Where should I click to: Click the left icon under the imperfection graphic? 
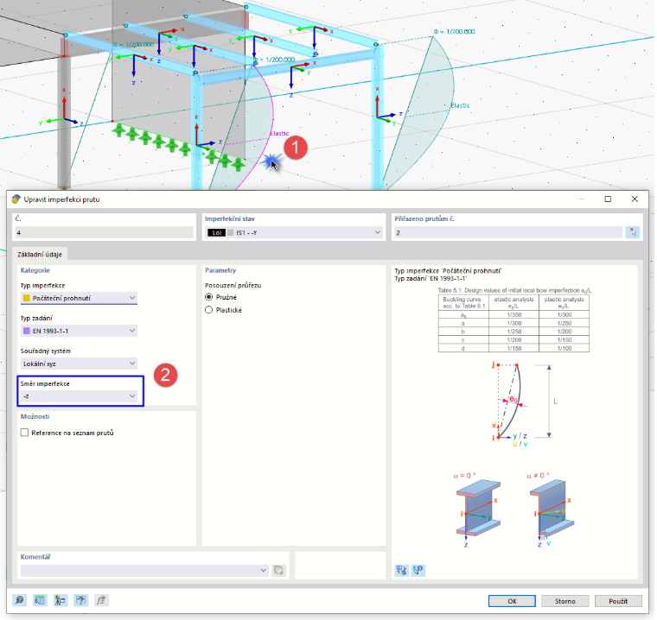(401, 570)
